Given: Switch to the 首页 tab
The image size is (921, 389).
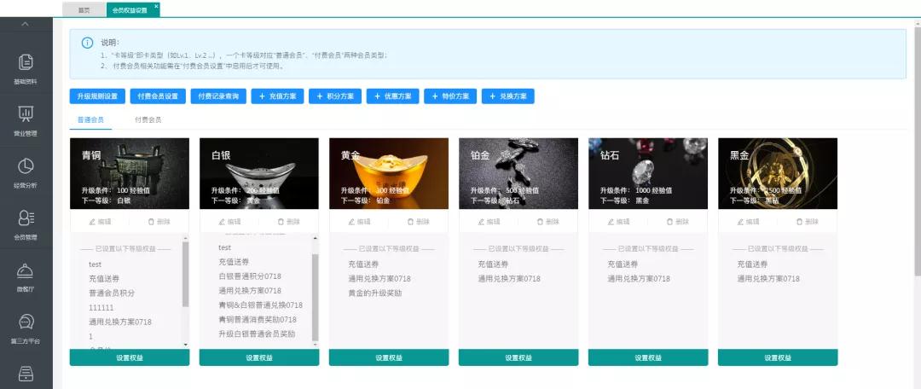Looking at the screenshot, I should 84,10.
